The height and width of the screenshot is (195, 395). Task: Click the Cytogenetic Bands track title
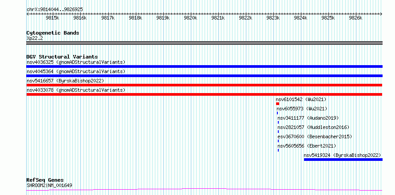pos(53,33)
